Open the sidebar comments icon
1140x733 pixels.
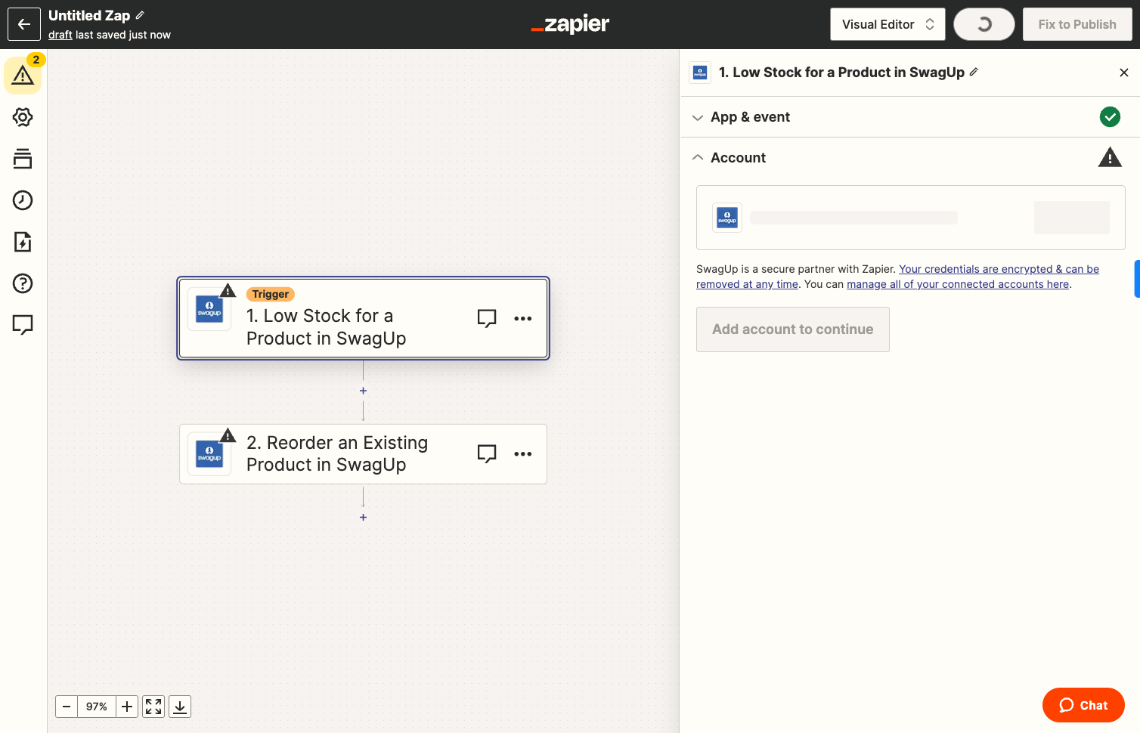pyautogui.click(x=23, y=325)
